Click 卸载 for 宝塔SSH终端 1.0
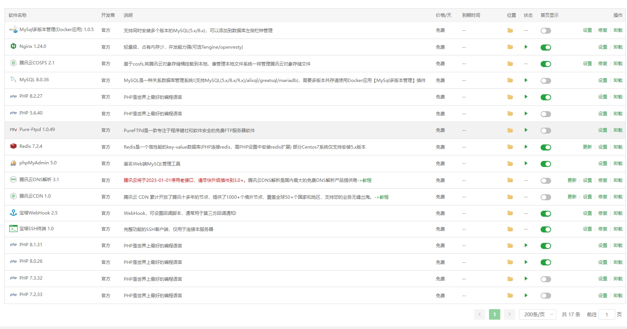This screenshot has height=329, width=627. click(x=618, y=229)
